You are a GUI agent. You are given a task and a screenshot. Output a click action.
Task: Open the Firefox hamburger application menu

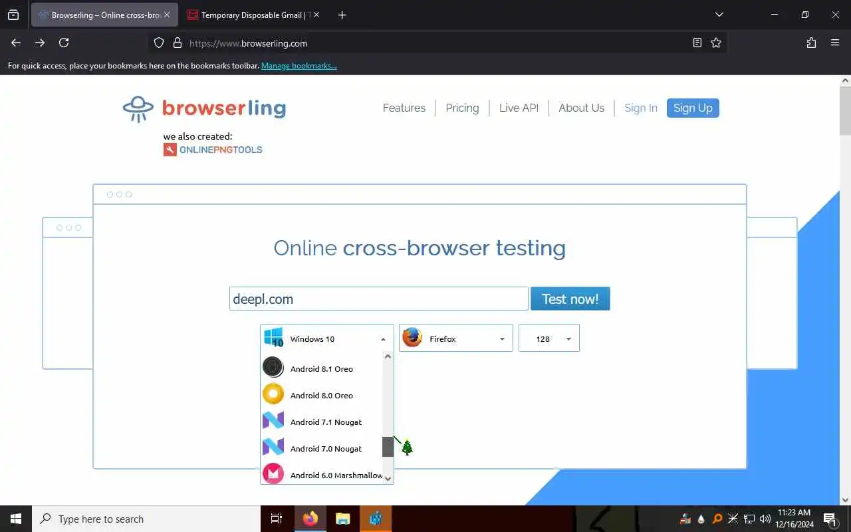[x=835, y=43]
